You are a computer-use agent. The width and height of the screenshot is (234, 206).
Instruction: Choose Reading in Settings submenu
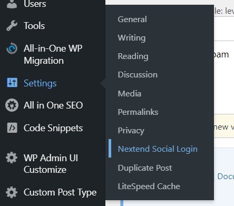click(133, 56)
